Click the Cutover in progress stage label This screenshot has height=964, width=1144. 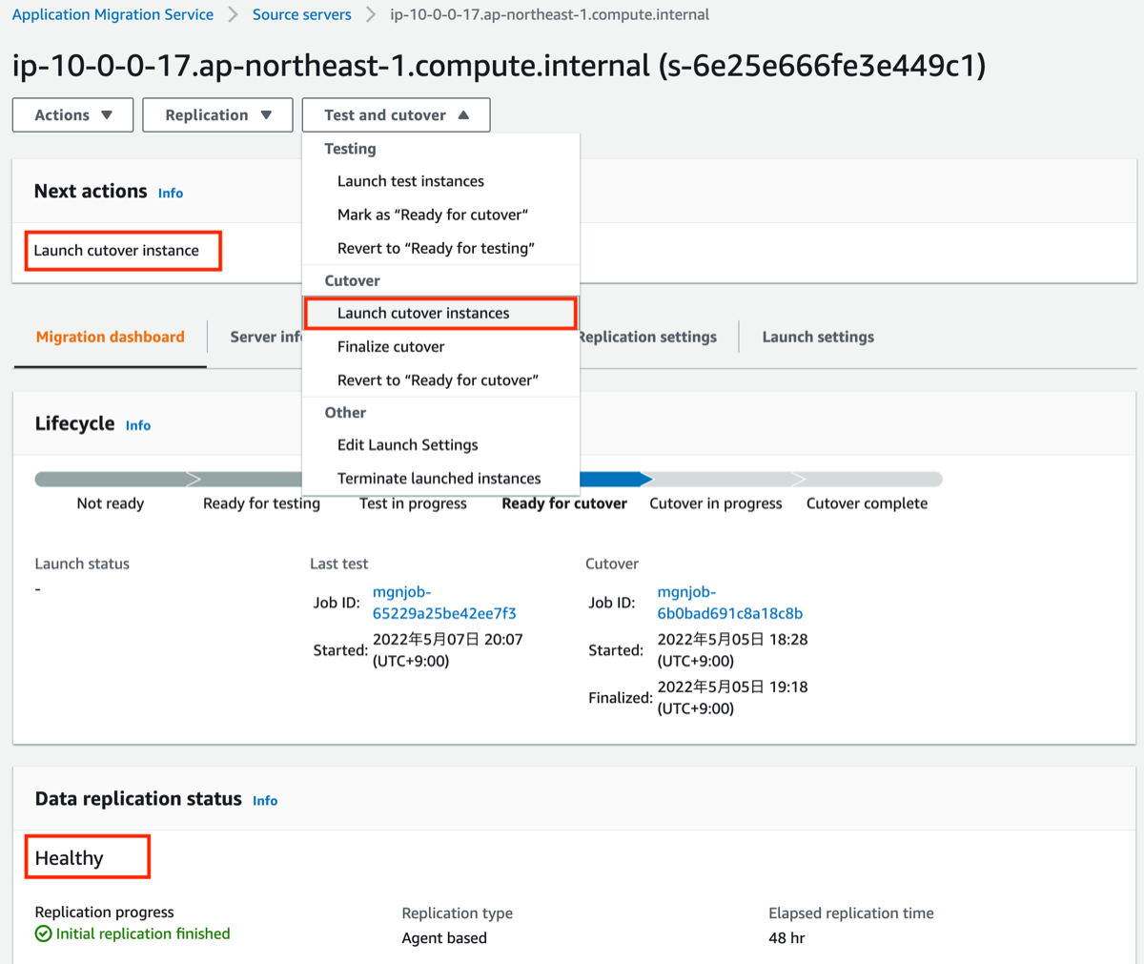click(x=716, y=503)
